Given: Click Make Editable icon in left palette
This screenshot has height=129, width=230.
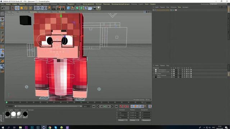Looking at the screenshot, I should tap(2, 14).
